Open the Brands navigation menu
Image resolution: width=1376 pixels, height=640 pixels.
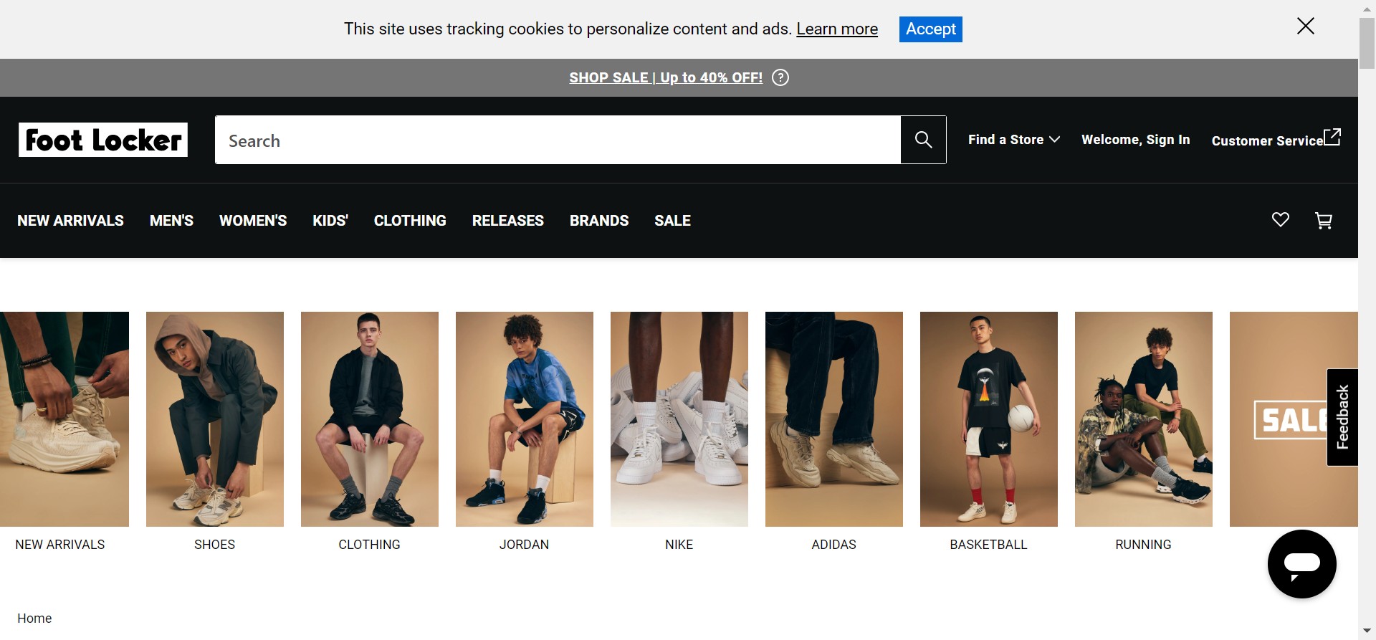click(599, 221)
